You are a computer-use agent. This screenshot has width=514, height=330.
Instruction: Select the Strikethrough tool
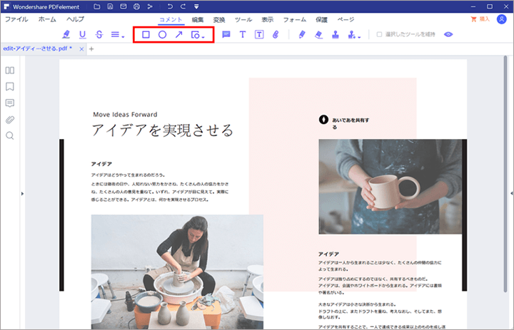tap(99, 34)
